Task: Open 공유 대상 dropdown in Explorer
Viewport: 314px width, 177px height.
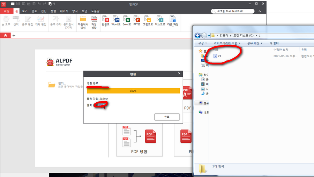Action: pyautogui.click(x=255, y=43)
